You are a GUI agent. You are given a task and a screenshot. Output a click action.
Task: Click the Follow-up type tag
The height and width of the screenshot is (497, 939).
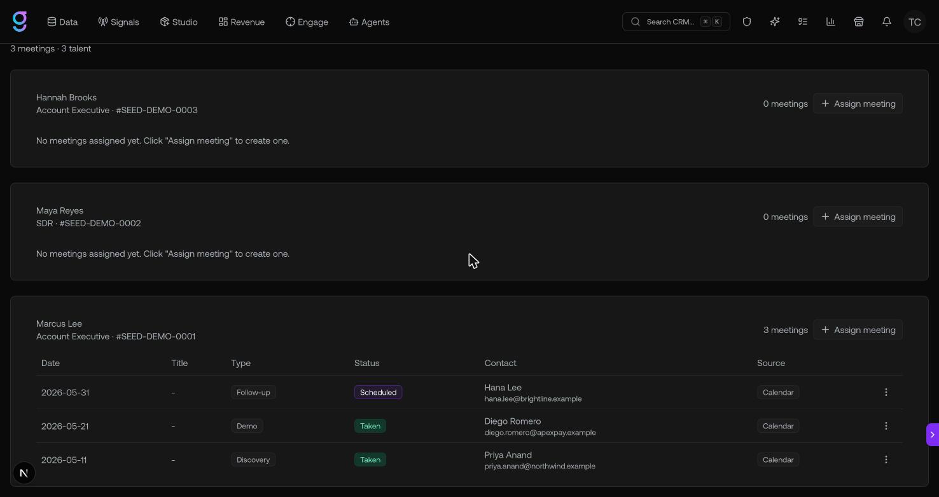pos(253,392)
